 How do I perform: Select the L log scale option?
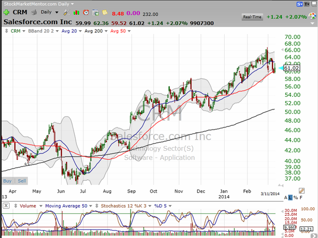(290, 197)
